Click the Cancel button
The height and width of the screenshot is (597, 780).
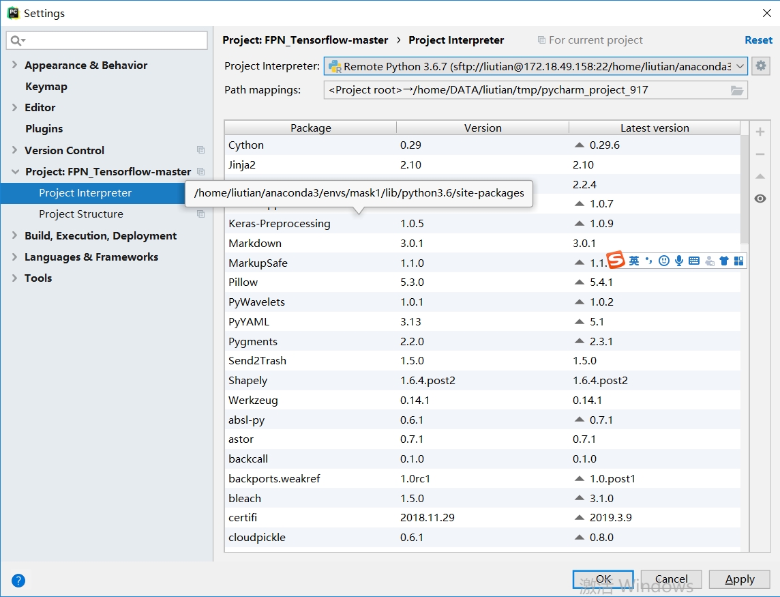[671, 579]
